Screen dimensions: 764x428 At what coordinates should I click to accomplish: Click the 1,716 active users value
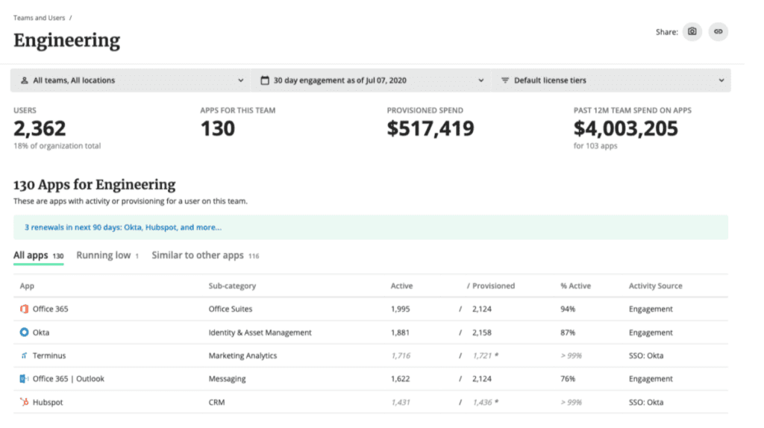click(x=401, y=356)
